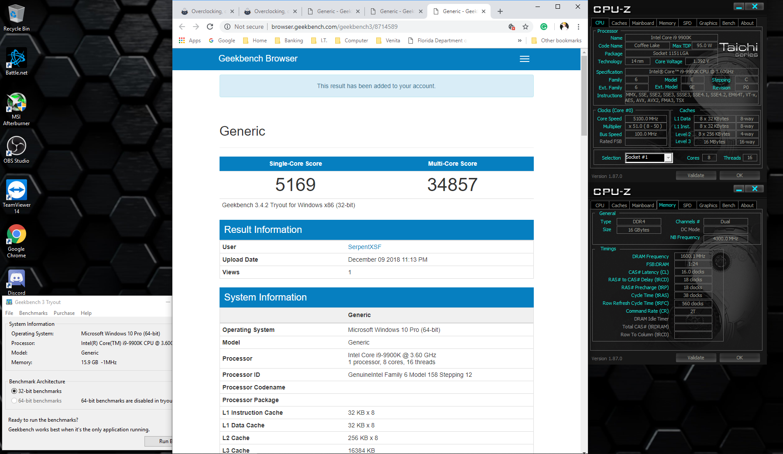
Task: Open the Home bookmark folder
Action: 255,41
